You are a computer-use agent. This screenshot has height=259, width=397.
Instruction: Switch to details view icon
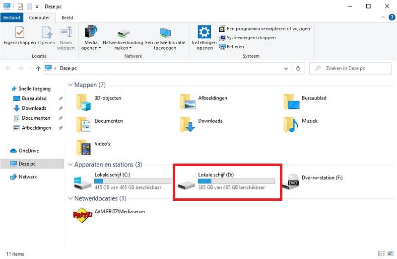(381, 254)
